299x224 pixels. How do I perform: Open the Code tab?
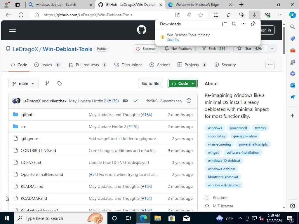click(x=19, y=65)
